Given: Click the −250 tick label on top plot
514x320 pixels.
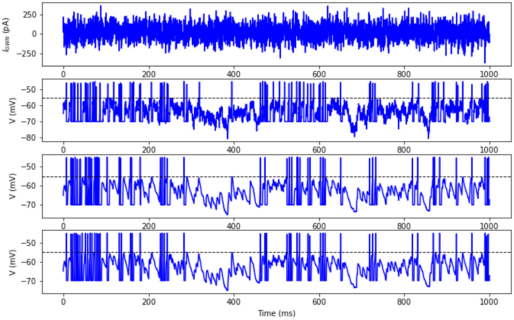Looking at the screenshot, I should point(28,54).
